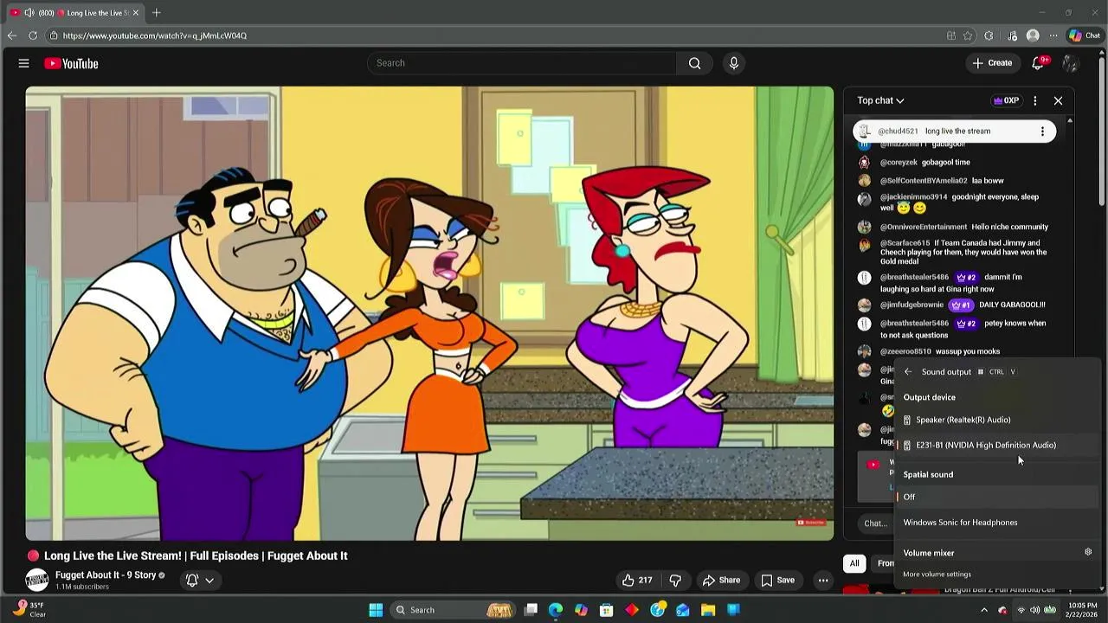Open a new browser tab
Image resolution: width=1108 pixels, height=623 pixels.
(157, 12)
